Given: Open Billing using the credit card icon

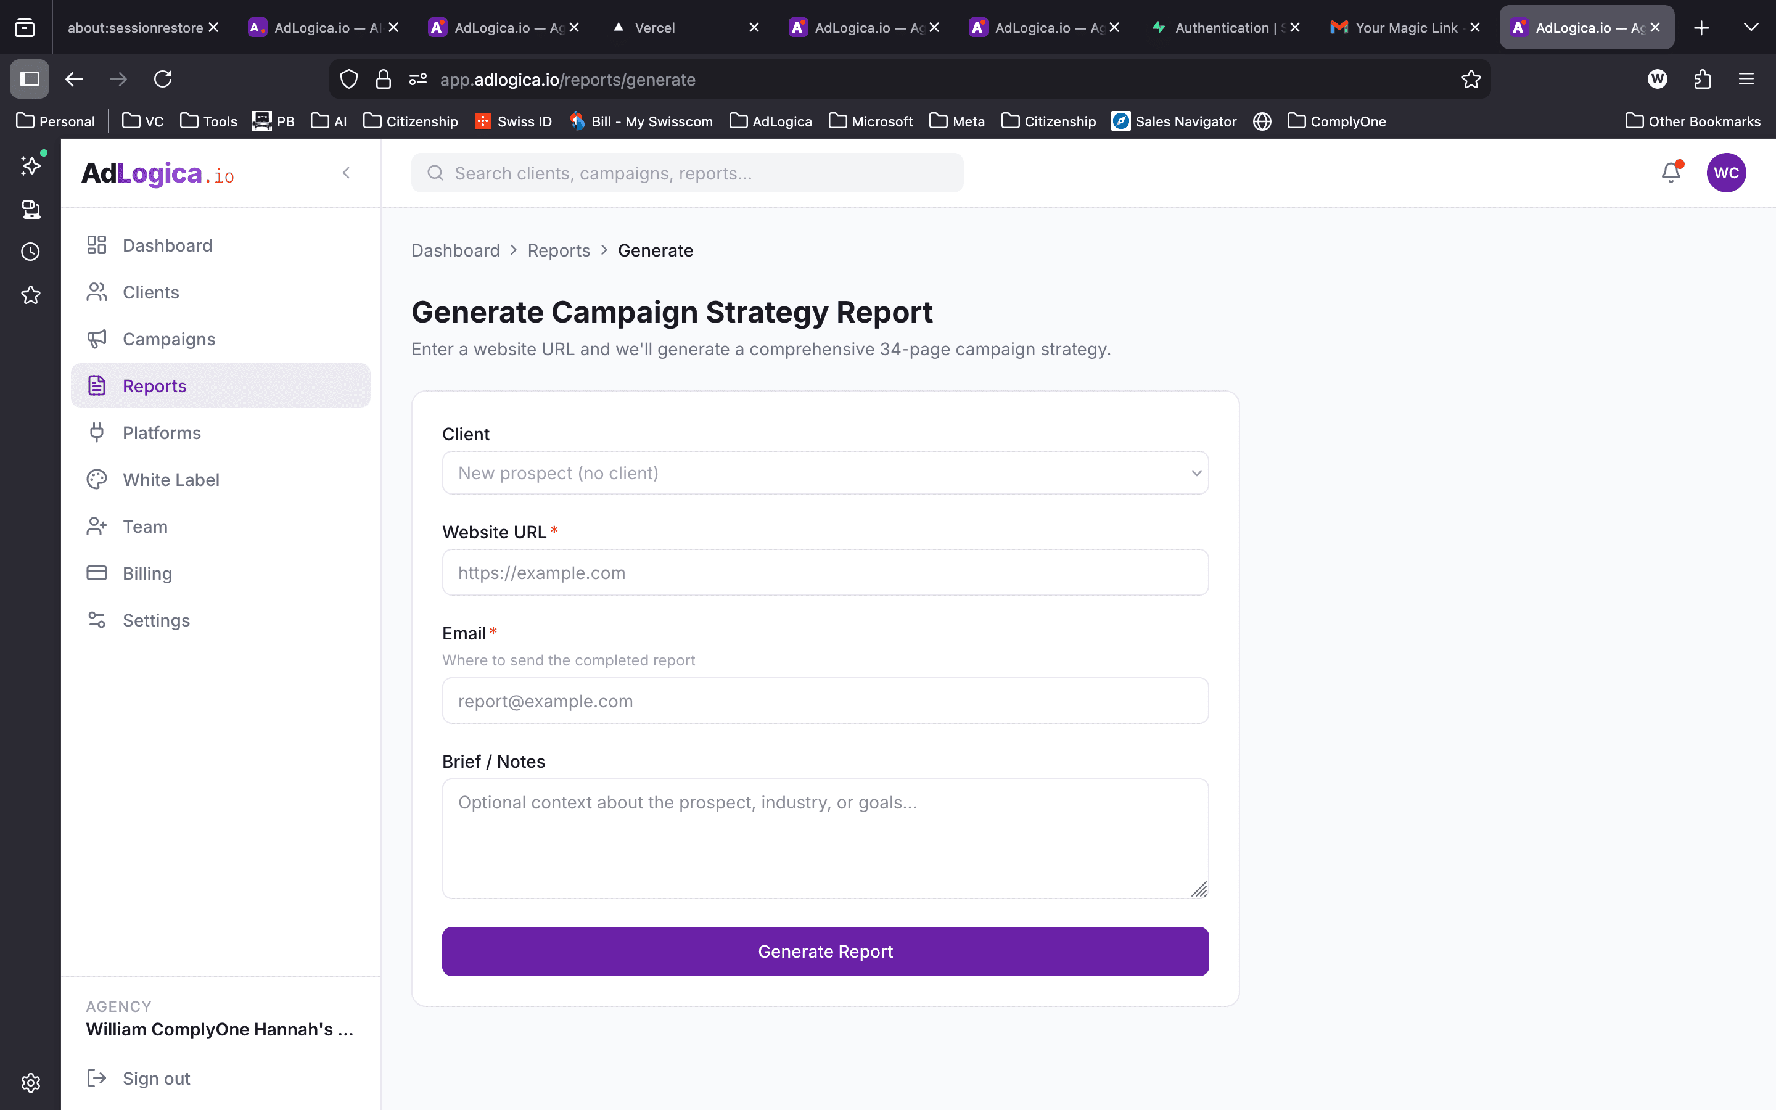Looking at the screenshot, I should [97, 573].
